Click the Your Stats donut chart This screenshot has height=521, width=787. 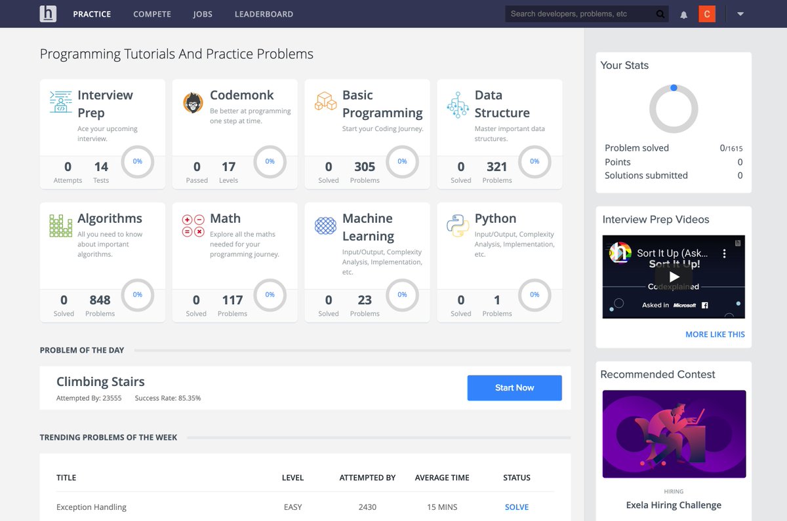pos(674,109)
